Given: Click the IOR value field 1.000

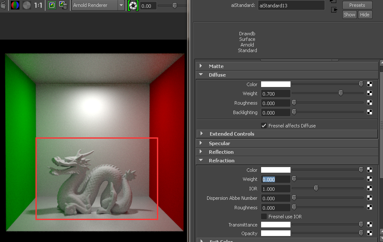Looking at the screenshot, I should [275, 189].
